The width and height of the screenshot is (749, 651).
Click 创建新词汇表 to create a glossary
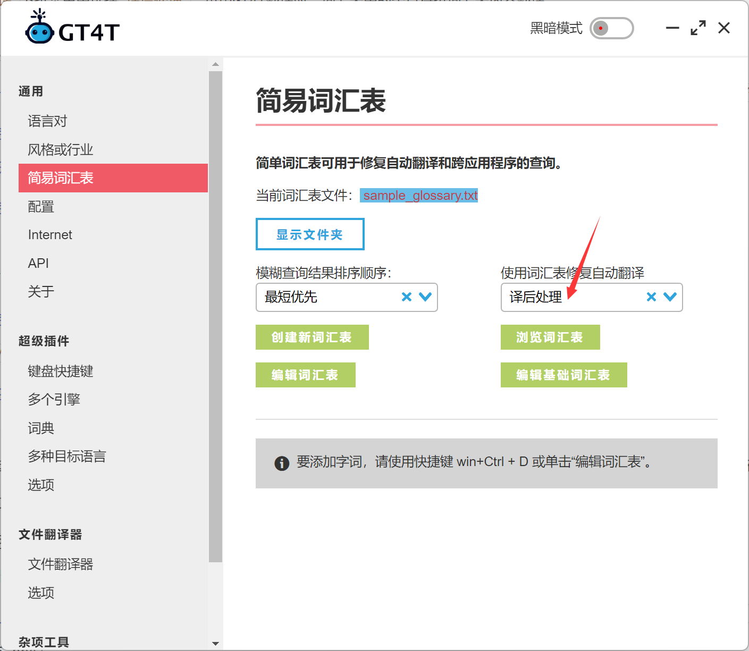click(312, 337)
